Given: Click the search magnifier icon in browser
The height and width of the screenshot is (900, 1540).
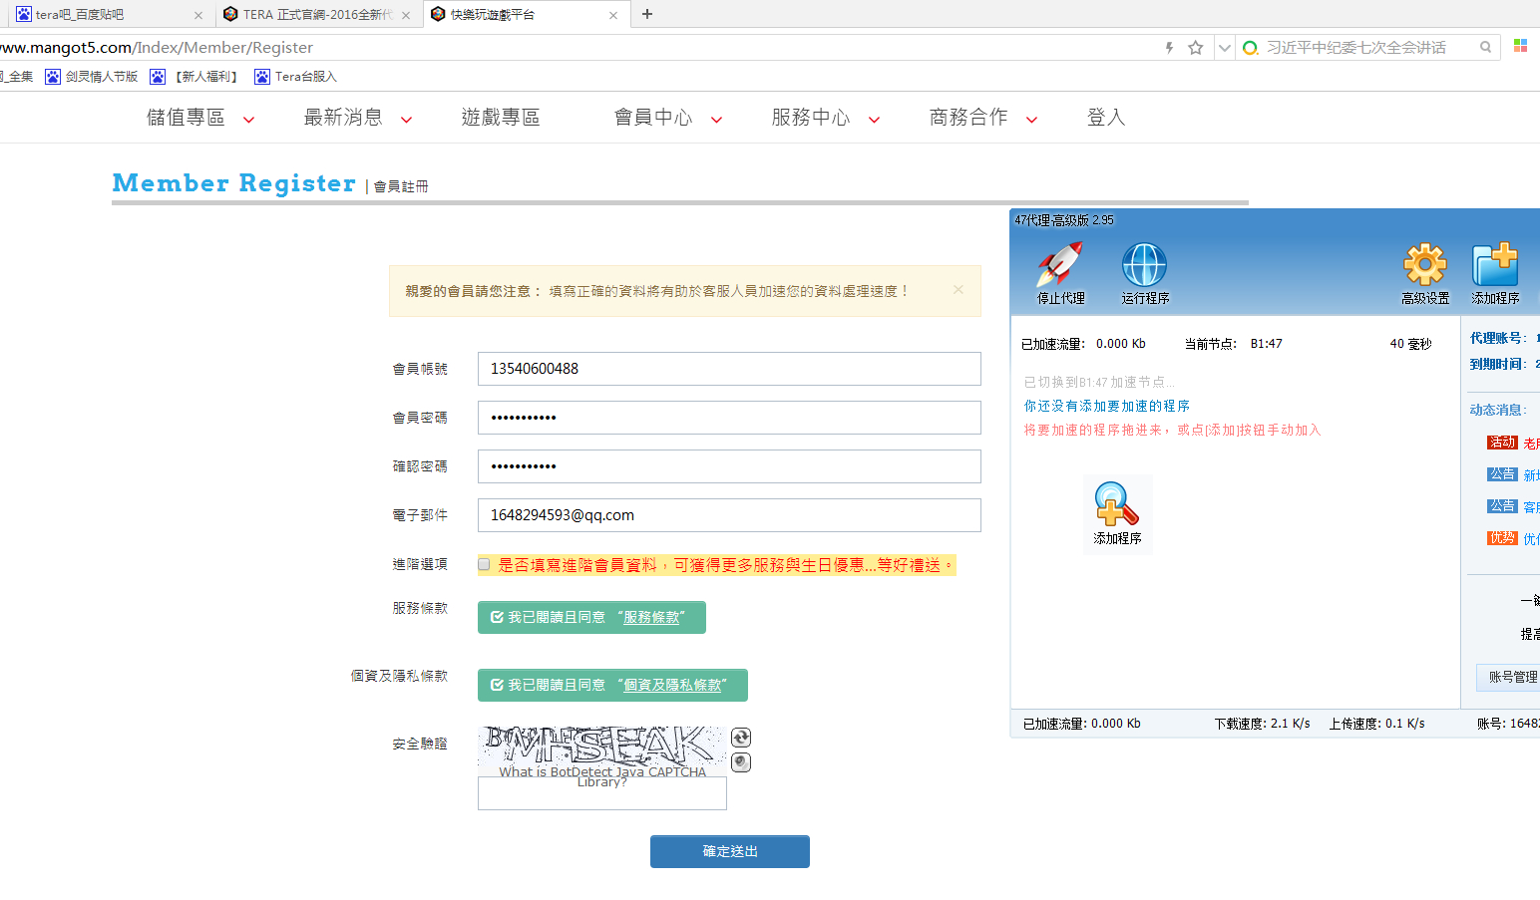Looking at the screenshot, I should pyautogui.click(x=1486, y=48).
